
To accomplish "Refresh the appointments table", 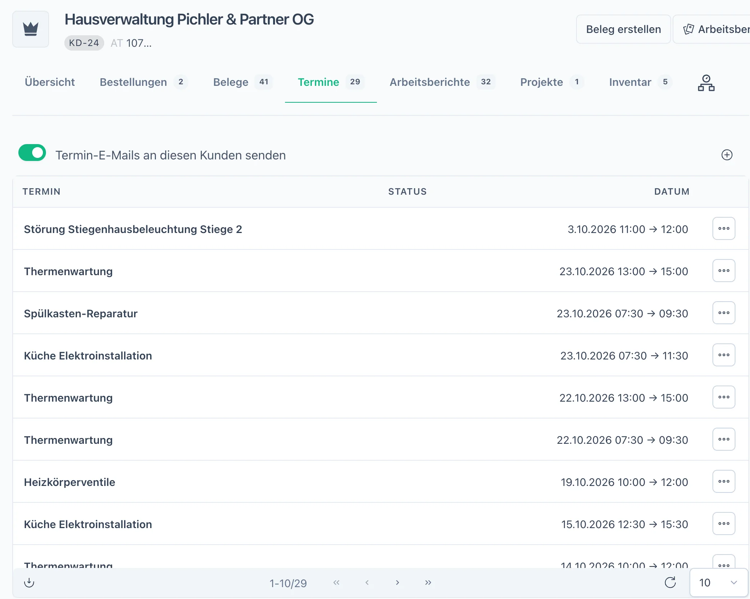I will click(x=670, y=583).
